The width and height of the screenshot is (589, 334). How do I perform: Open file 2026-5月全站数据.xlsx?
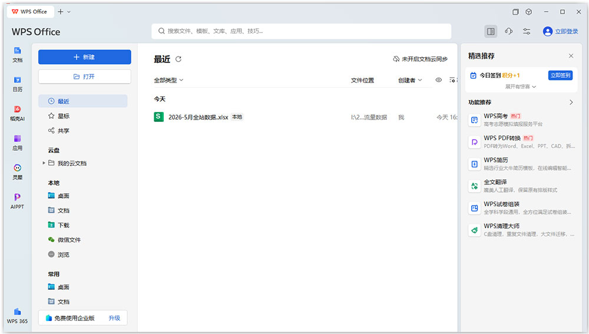click(x=198, y=117)
